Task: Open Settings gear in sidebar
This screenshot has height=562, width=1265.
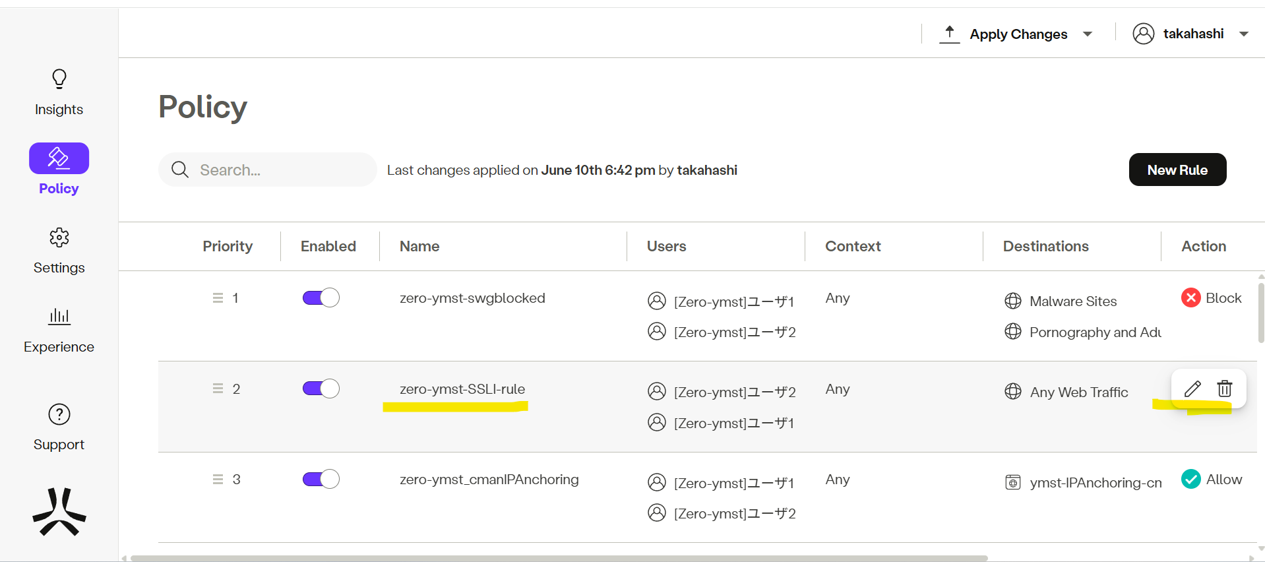Action: [x=59, y=237]
